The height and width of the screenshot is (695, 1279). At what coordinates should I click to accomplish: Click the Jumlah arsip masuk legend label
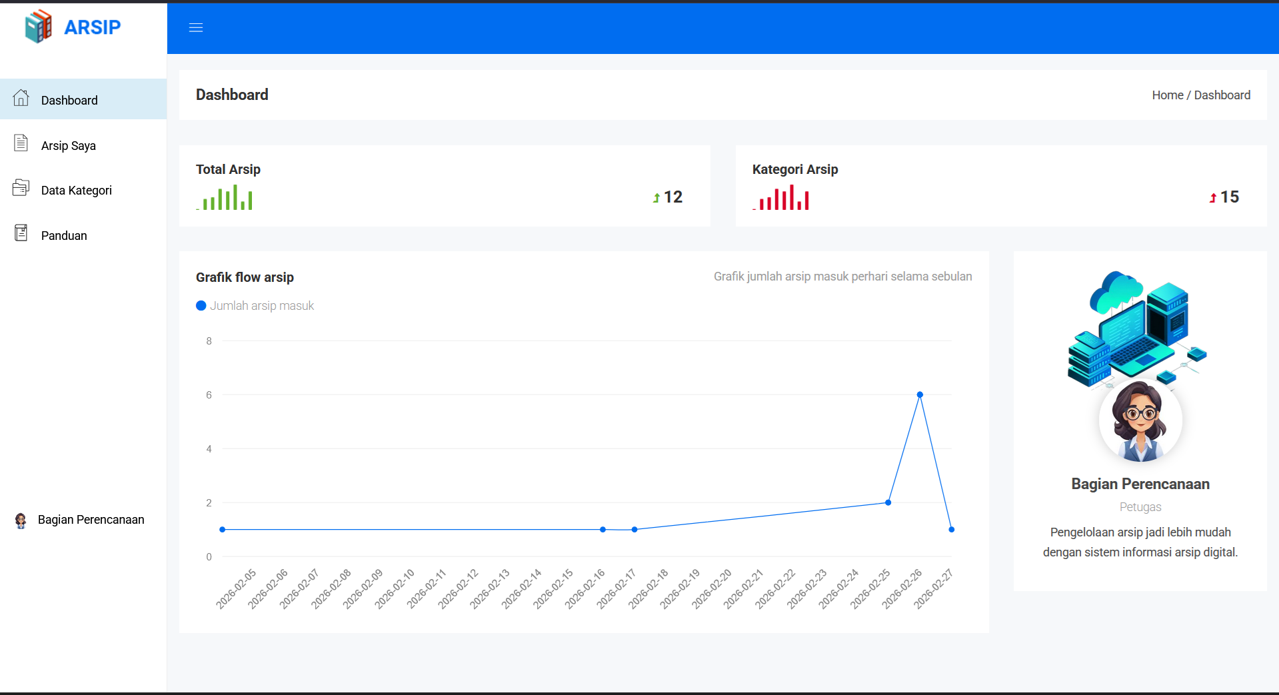point(262,306)
